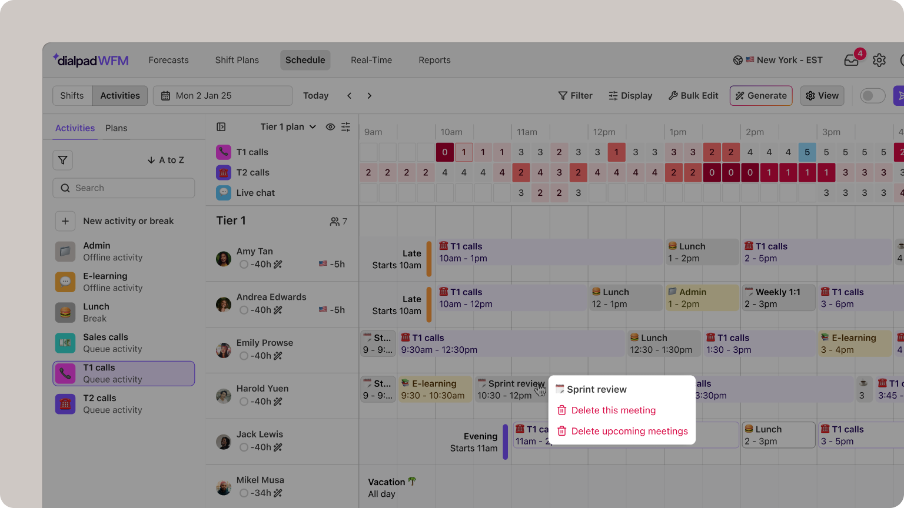The image size is (904, 508).
Task: Select the Admin activity icon
Action: (65, 252)
